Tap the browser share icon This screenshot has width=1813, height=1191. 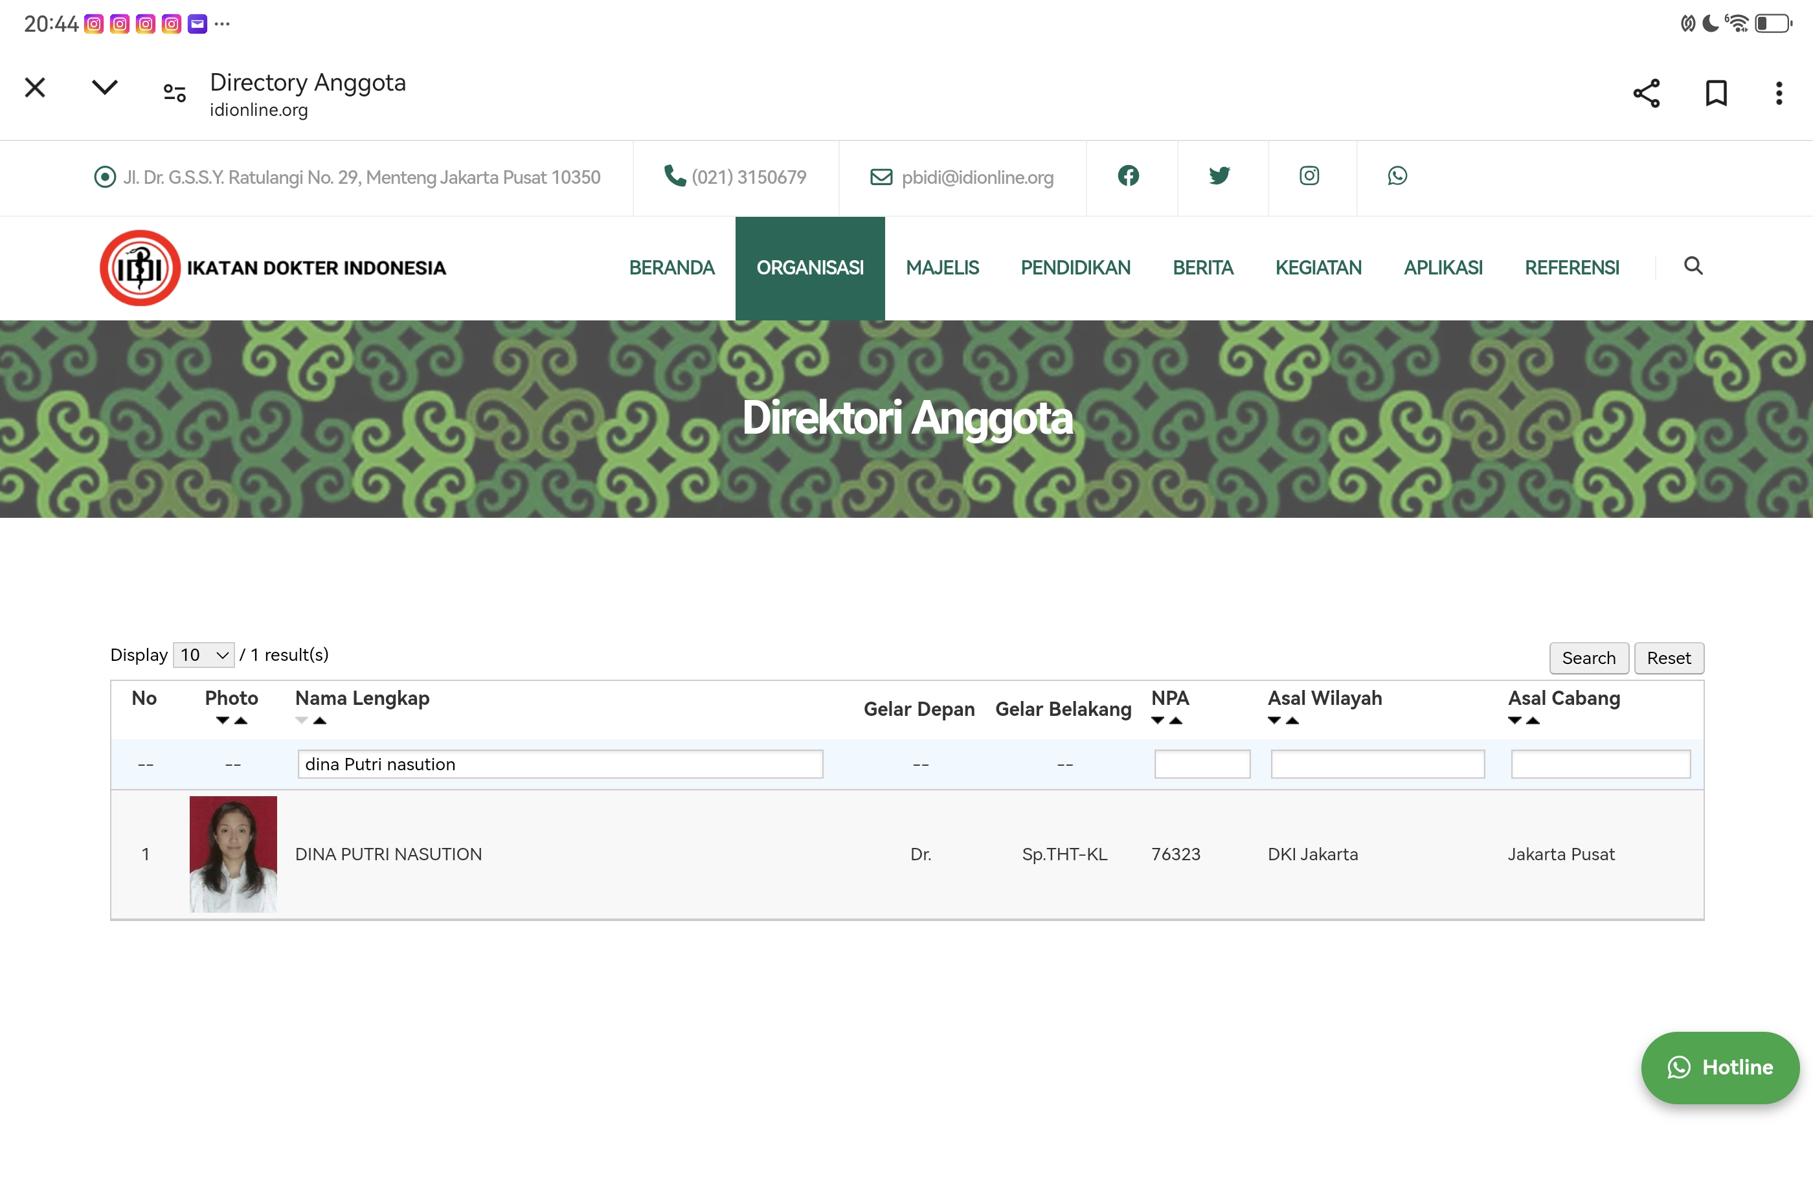pyautogui.click(x=1646, y=93)
